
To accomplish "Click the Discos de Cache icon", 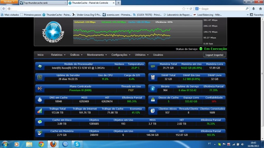I will (x=153, y=100).
